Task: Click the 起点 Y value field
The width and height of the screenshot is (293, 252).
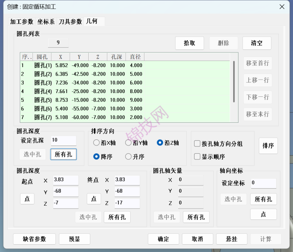Action: (x=66, y=192)
